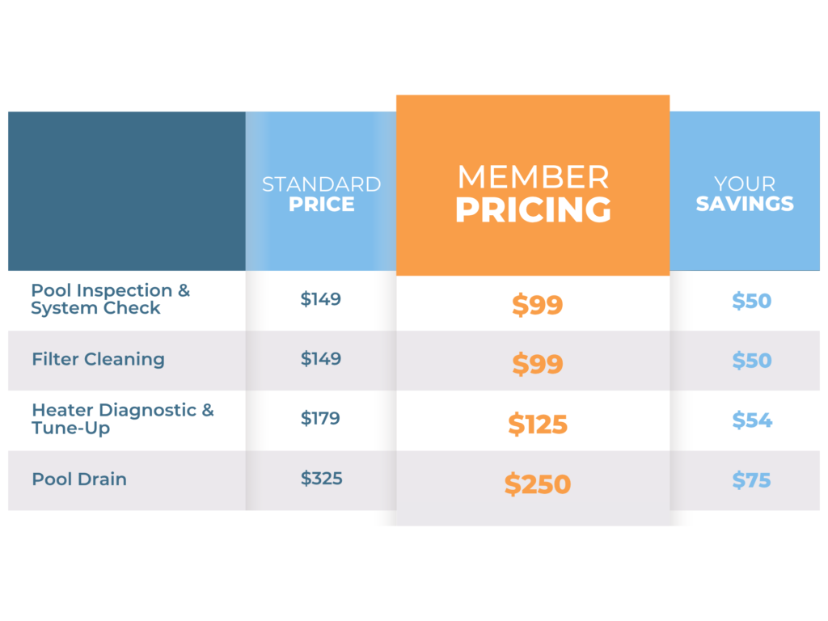This screenshot has height=621, width=828.
Task: Select the Filter Cleaning row label
Action: (98, 359)
